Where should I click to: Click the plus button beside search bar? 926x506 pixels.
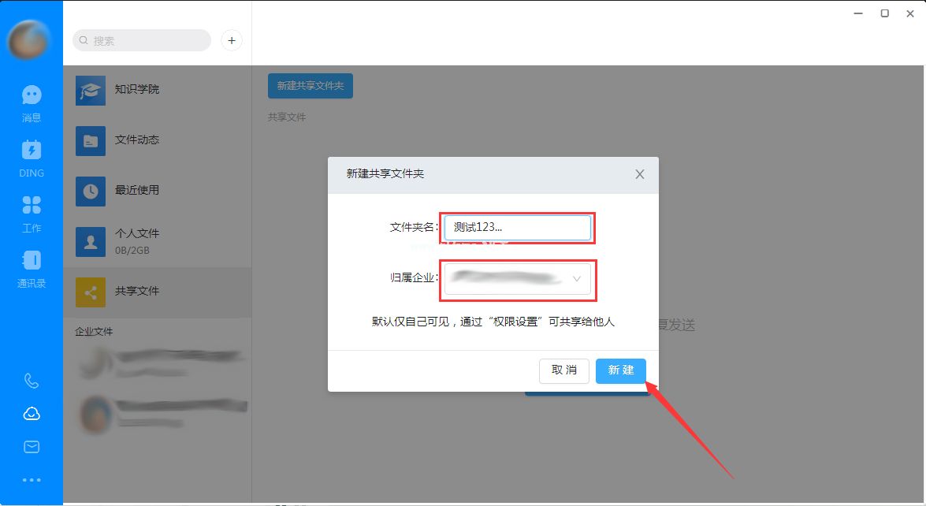tap(231, 40)
